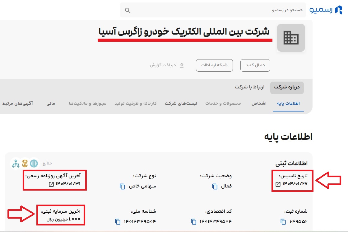
Task: Open the شبکه ارتباطات button
Action: click(214, 65)
